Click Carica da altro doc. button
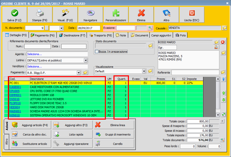231x157 pixels. [31, 134]
